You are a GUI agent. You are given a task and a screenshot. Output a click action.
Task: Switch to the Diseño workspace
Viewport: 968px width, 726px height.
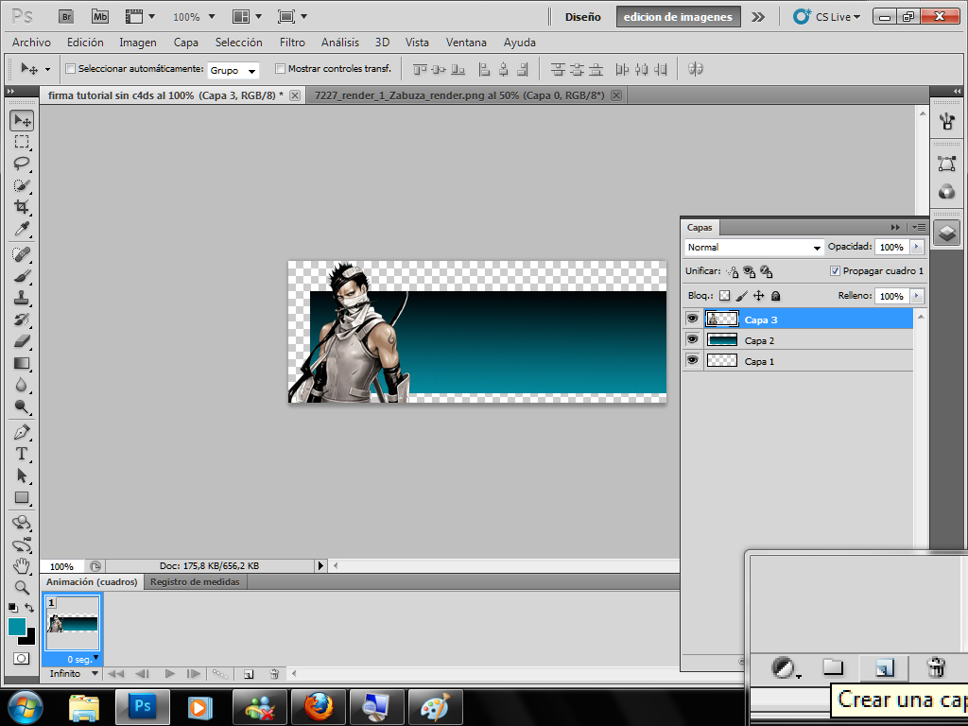click(582, 17)
